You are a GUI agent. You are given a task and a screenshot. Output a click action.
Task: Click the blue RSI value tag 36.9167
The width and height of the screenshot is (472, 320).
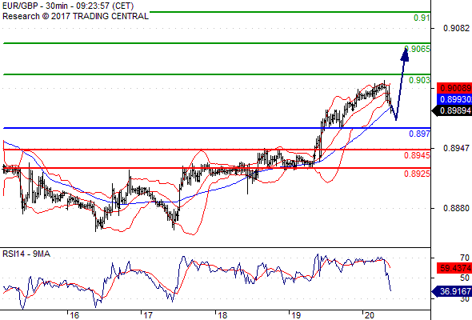(452, 291)
